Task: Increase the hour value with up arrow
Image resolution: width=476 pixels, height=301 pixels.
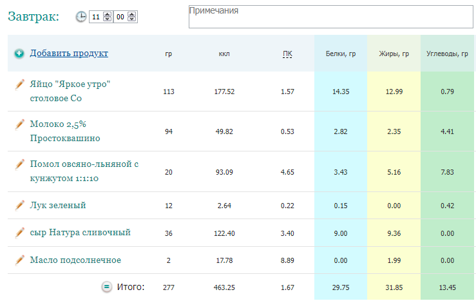Action: pyautogui.click(x=107, y=14)
